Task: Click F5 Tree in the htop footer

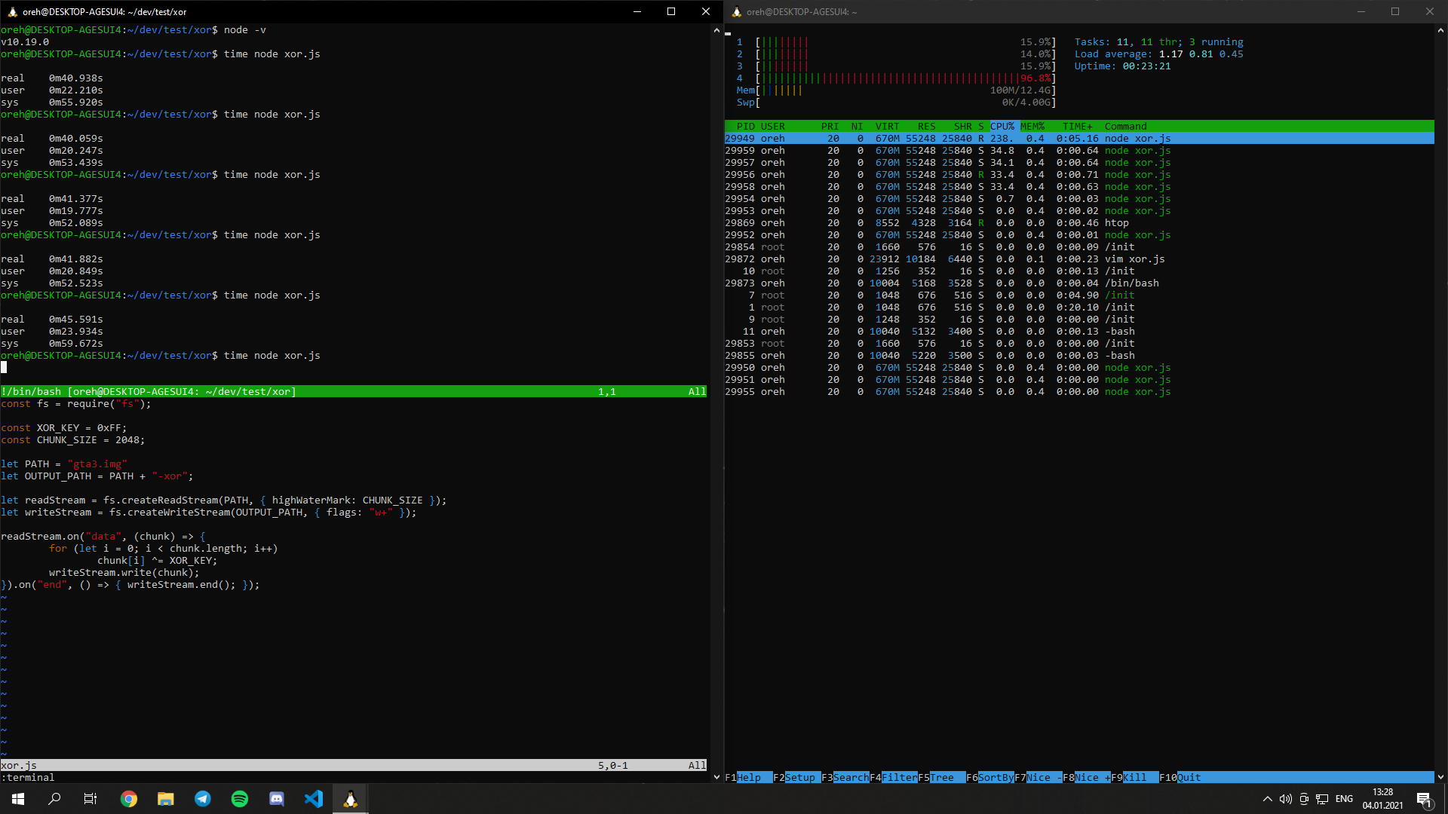Action: pos(941,777)
